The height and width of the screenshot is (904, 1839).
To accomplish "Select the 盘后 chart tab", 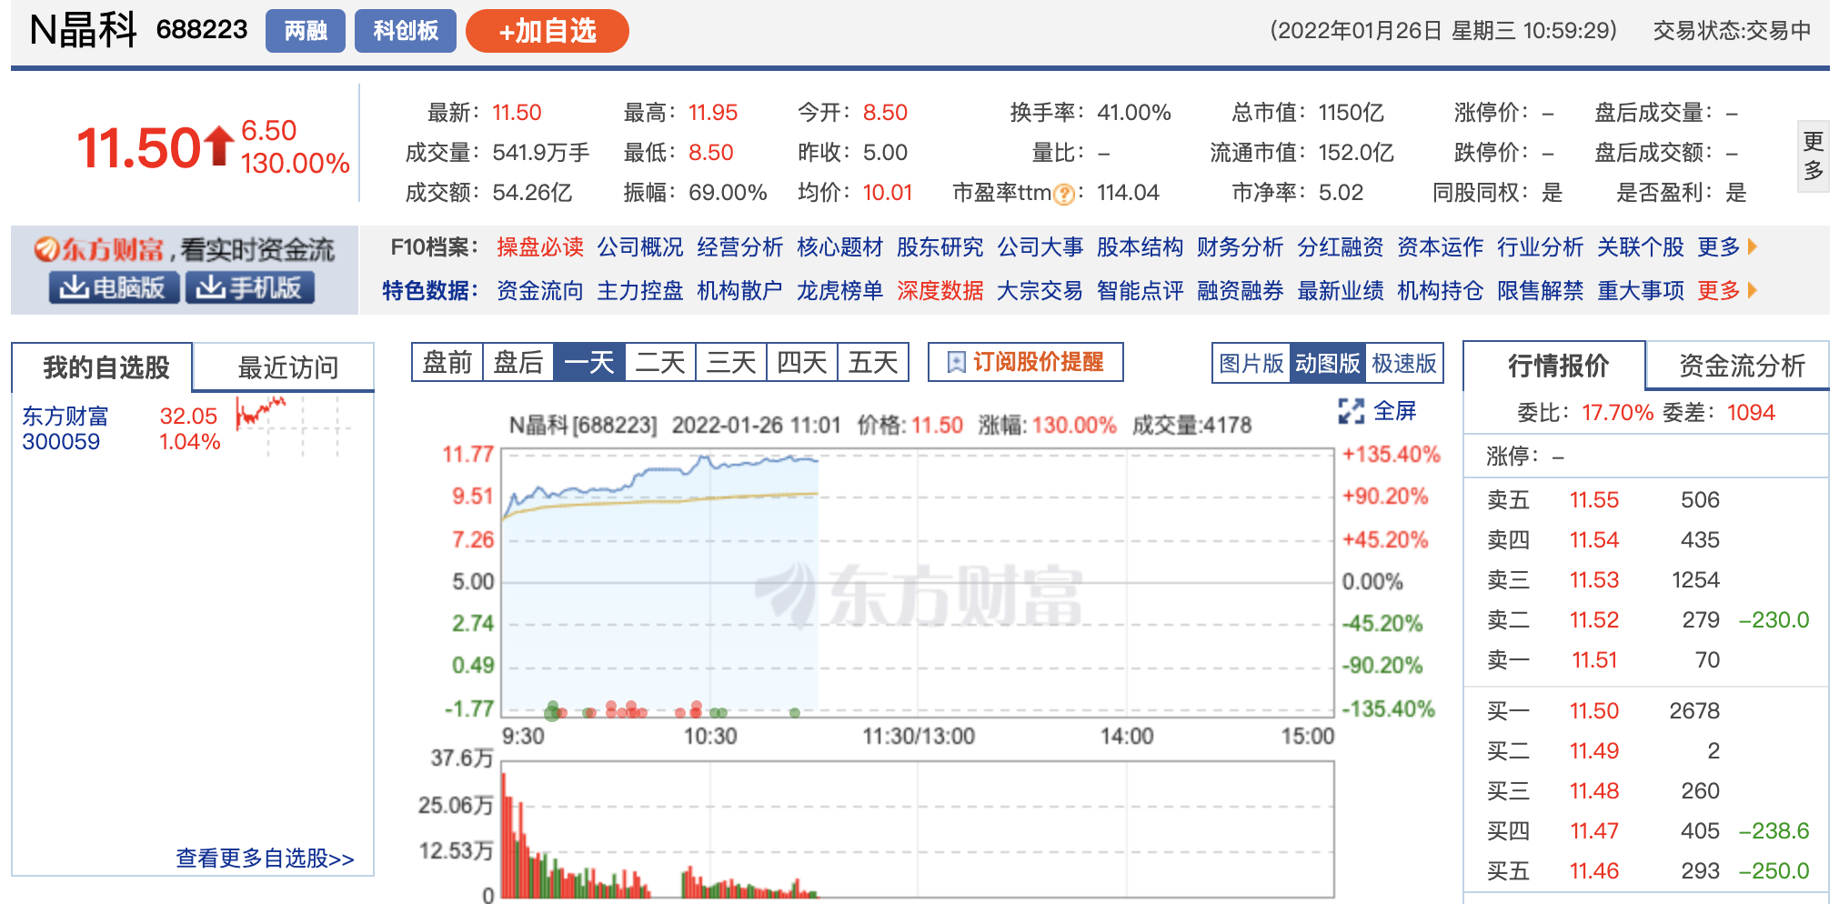I will pos(518,362).
